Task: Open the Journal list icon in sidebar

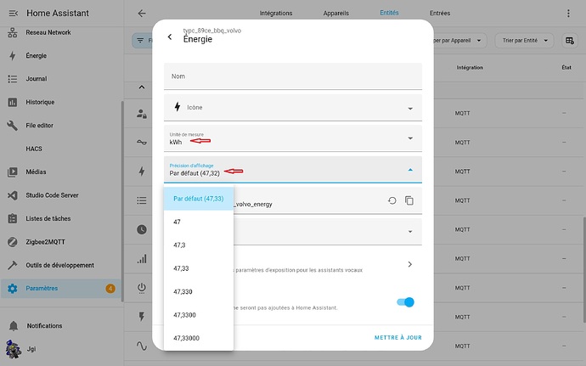Action: tap(13, 79)
